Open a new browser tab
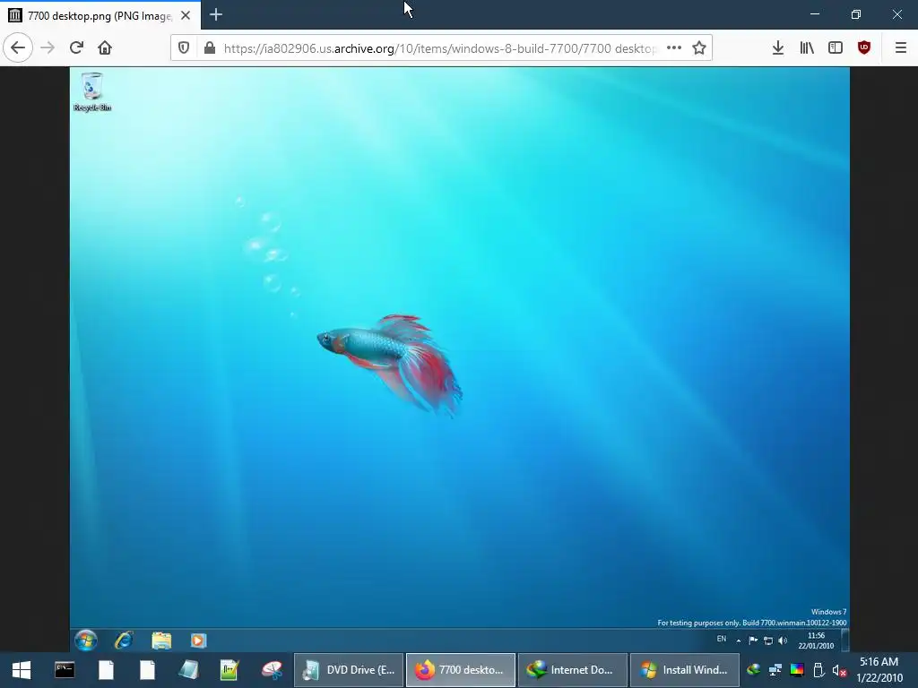 tap(215, 15)
